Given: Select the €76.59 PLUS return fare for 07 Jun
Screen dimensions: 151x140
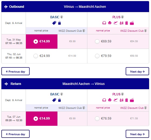Looking at the screenshot, I should pos(97,119).
